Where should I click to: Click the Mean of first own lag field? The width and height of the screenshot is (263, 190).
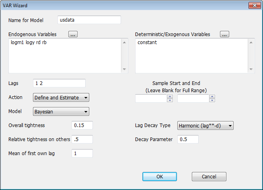point(82,153)
